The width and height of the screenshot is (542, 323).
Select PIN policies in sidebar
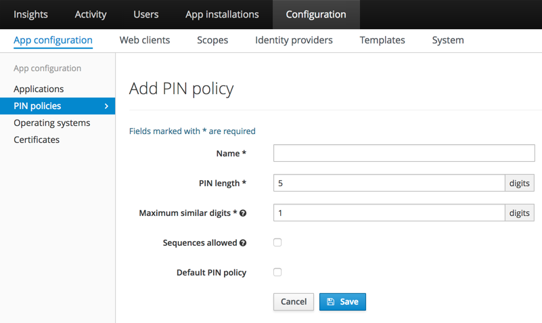[58, 106]
